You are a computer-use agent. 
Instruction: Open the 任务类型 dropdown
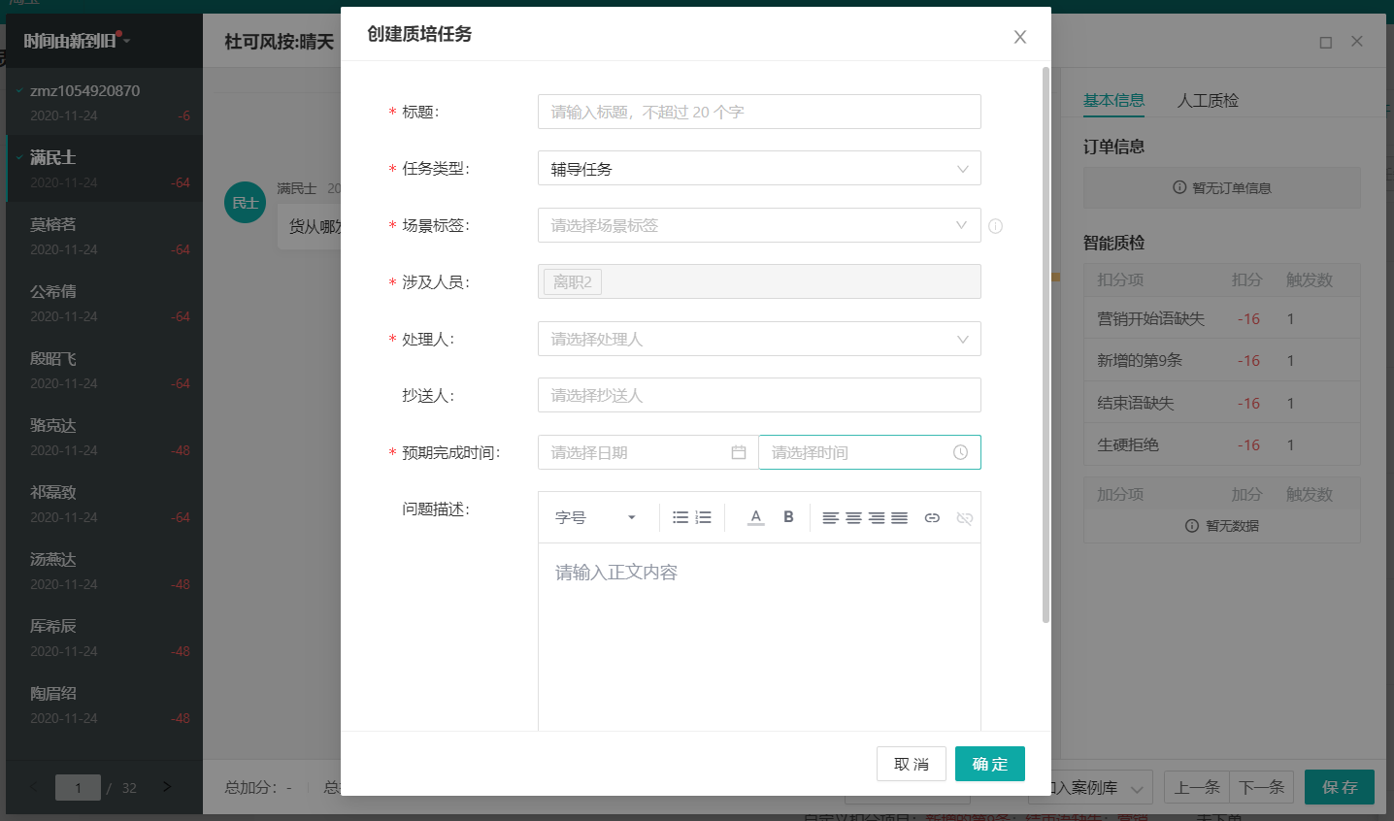click(759, 168)
